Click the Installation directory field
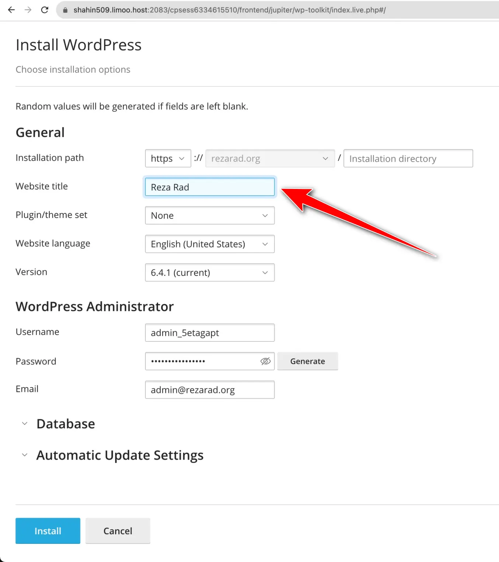 coord(408,158)
